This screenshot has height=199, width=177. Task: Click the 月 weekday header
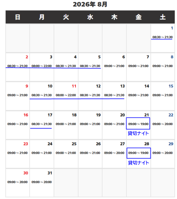tap(42, 17)
